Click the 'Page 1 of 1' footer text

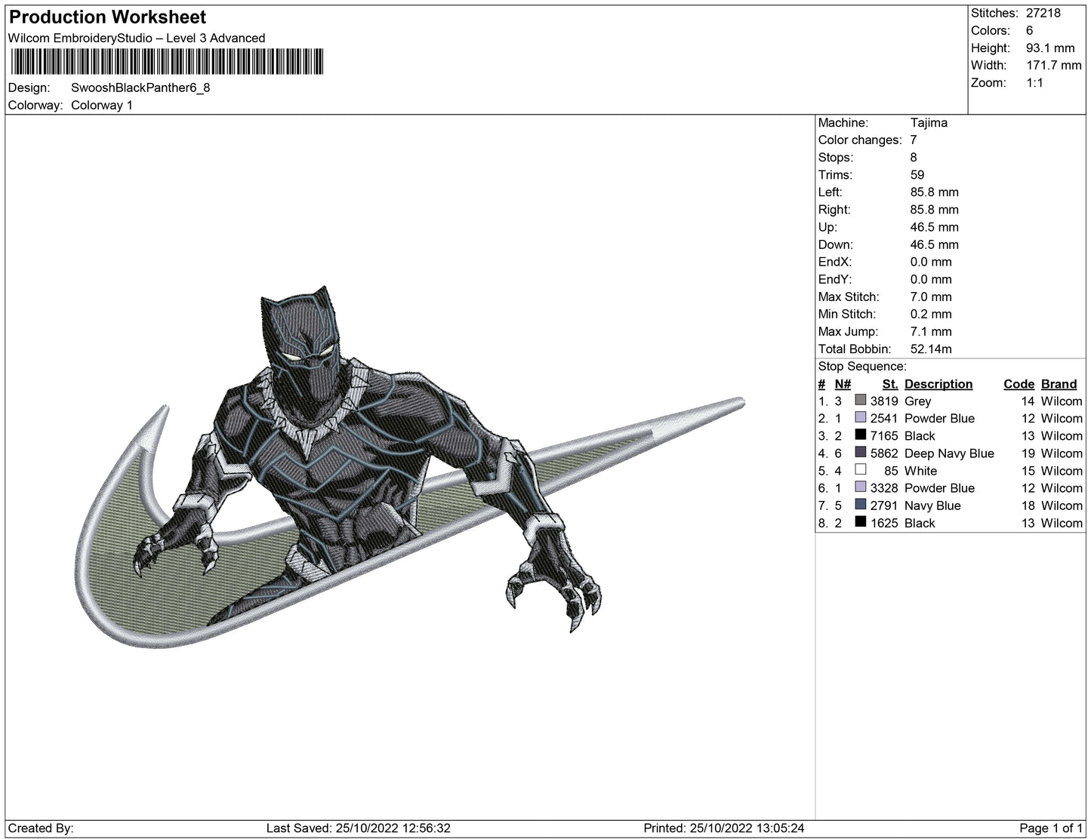tap(1051, 828)
